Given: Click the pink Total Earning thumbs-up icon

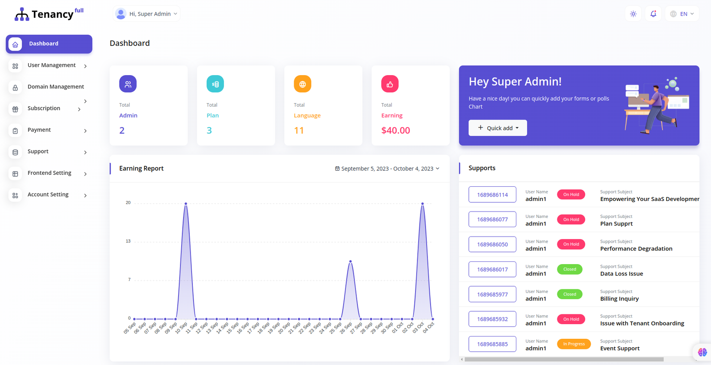Looking at the screenshot, I should point(390,84).
